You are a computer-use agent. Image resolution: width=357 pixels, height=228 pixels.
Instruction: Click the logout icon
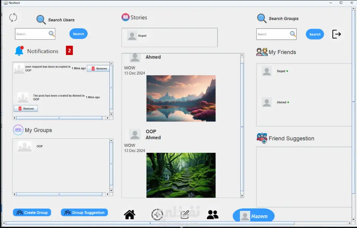tap(336, 34)
